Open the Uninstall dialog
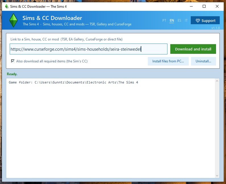This screenshot has width=226, height=184. [203, 61]
